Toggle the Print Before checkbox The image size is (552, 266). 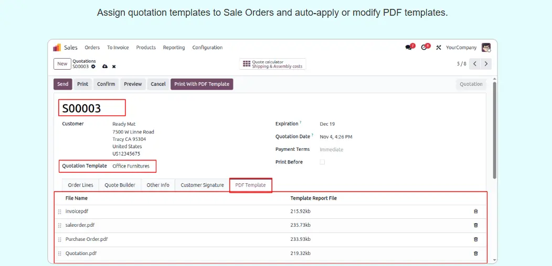pyautogui.click(x=322, y=162)
